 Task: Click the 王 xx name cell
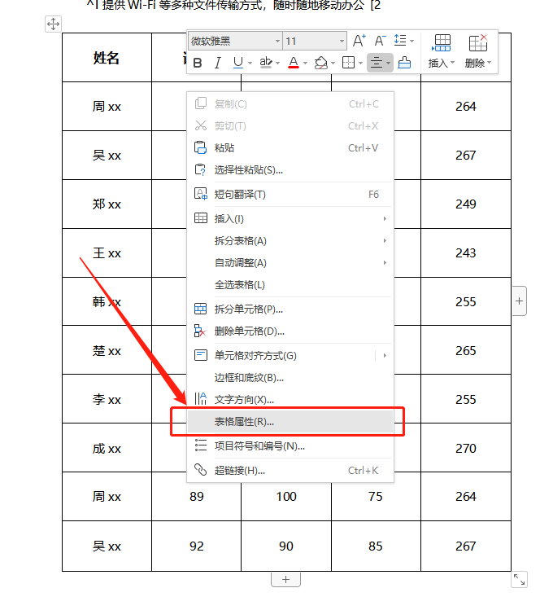[107, 252]
